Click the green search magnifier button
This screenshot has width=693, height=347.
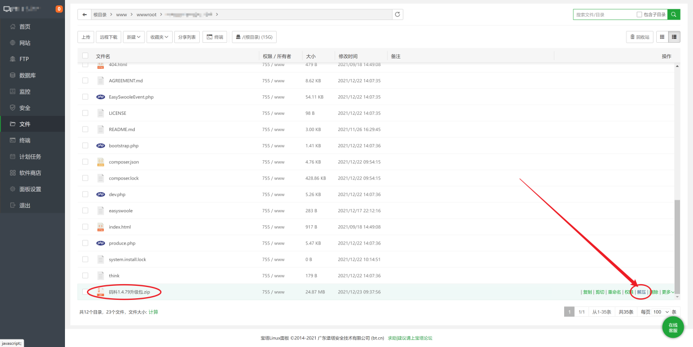click(674, 15)
